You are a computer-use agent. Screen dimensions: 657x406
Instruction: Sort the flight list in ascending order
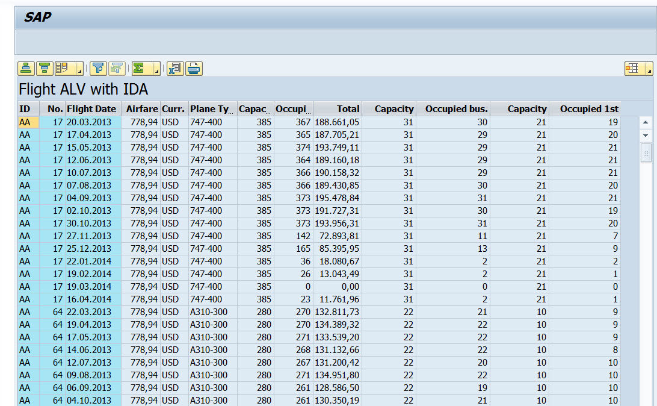click(x=26, y=68)
